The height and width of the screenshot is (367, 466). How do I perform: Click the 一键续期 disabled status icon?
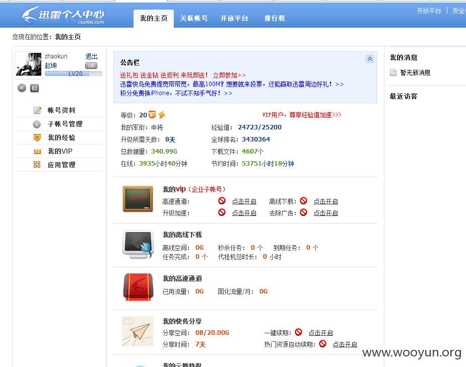pos(298,332)
